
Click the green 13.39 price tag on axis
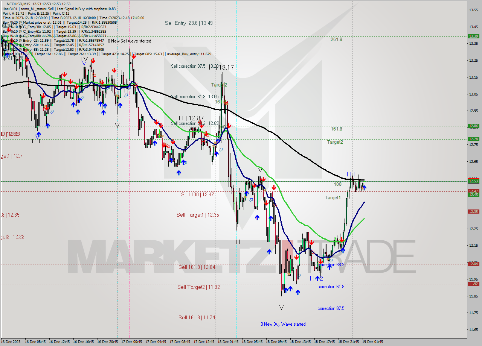[473, 36]
